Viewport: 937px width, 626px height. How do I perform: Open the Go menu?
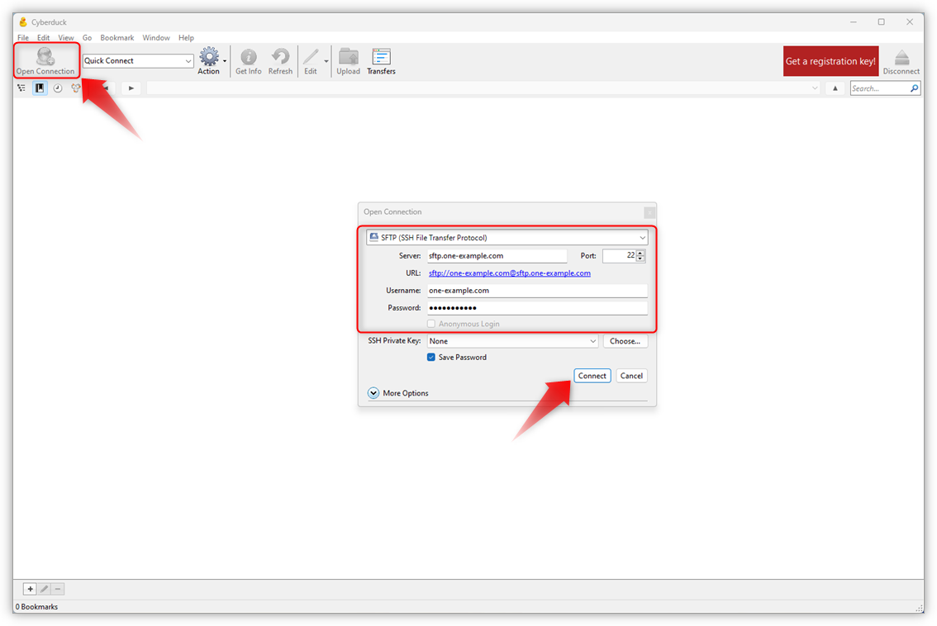pos(88,38)
